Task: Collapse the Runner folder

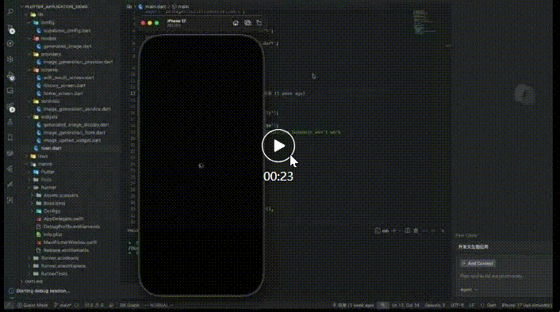Action: click(x=48, y=188)
